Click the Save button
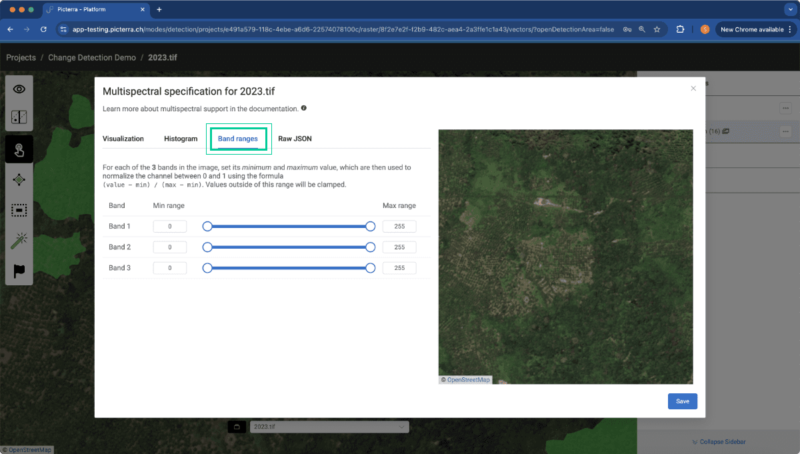The width and height of the screenshot is (800, 454). pyautogui.click(x=683, y=401)
